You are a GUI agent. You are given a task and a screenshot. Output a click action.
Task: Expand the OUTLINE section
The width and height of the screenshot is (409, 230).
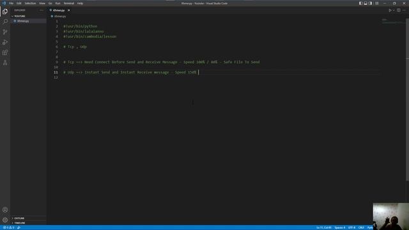tap(19, 218)
